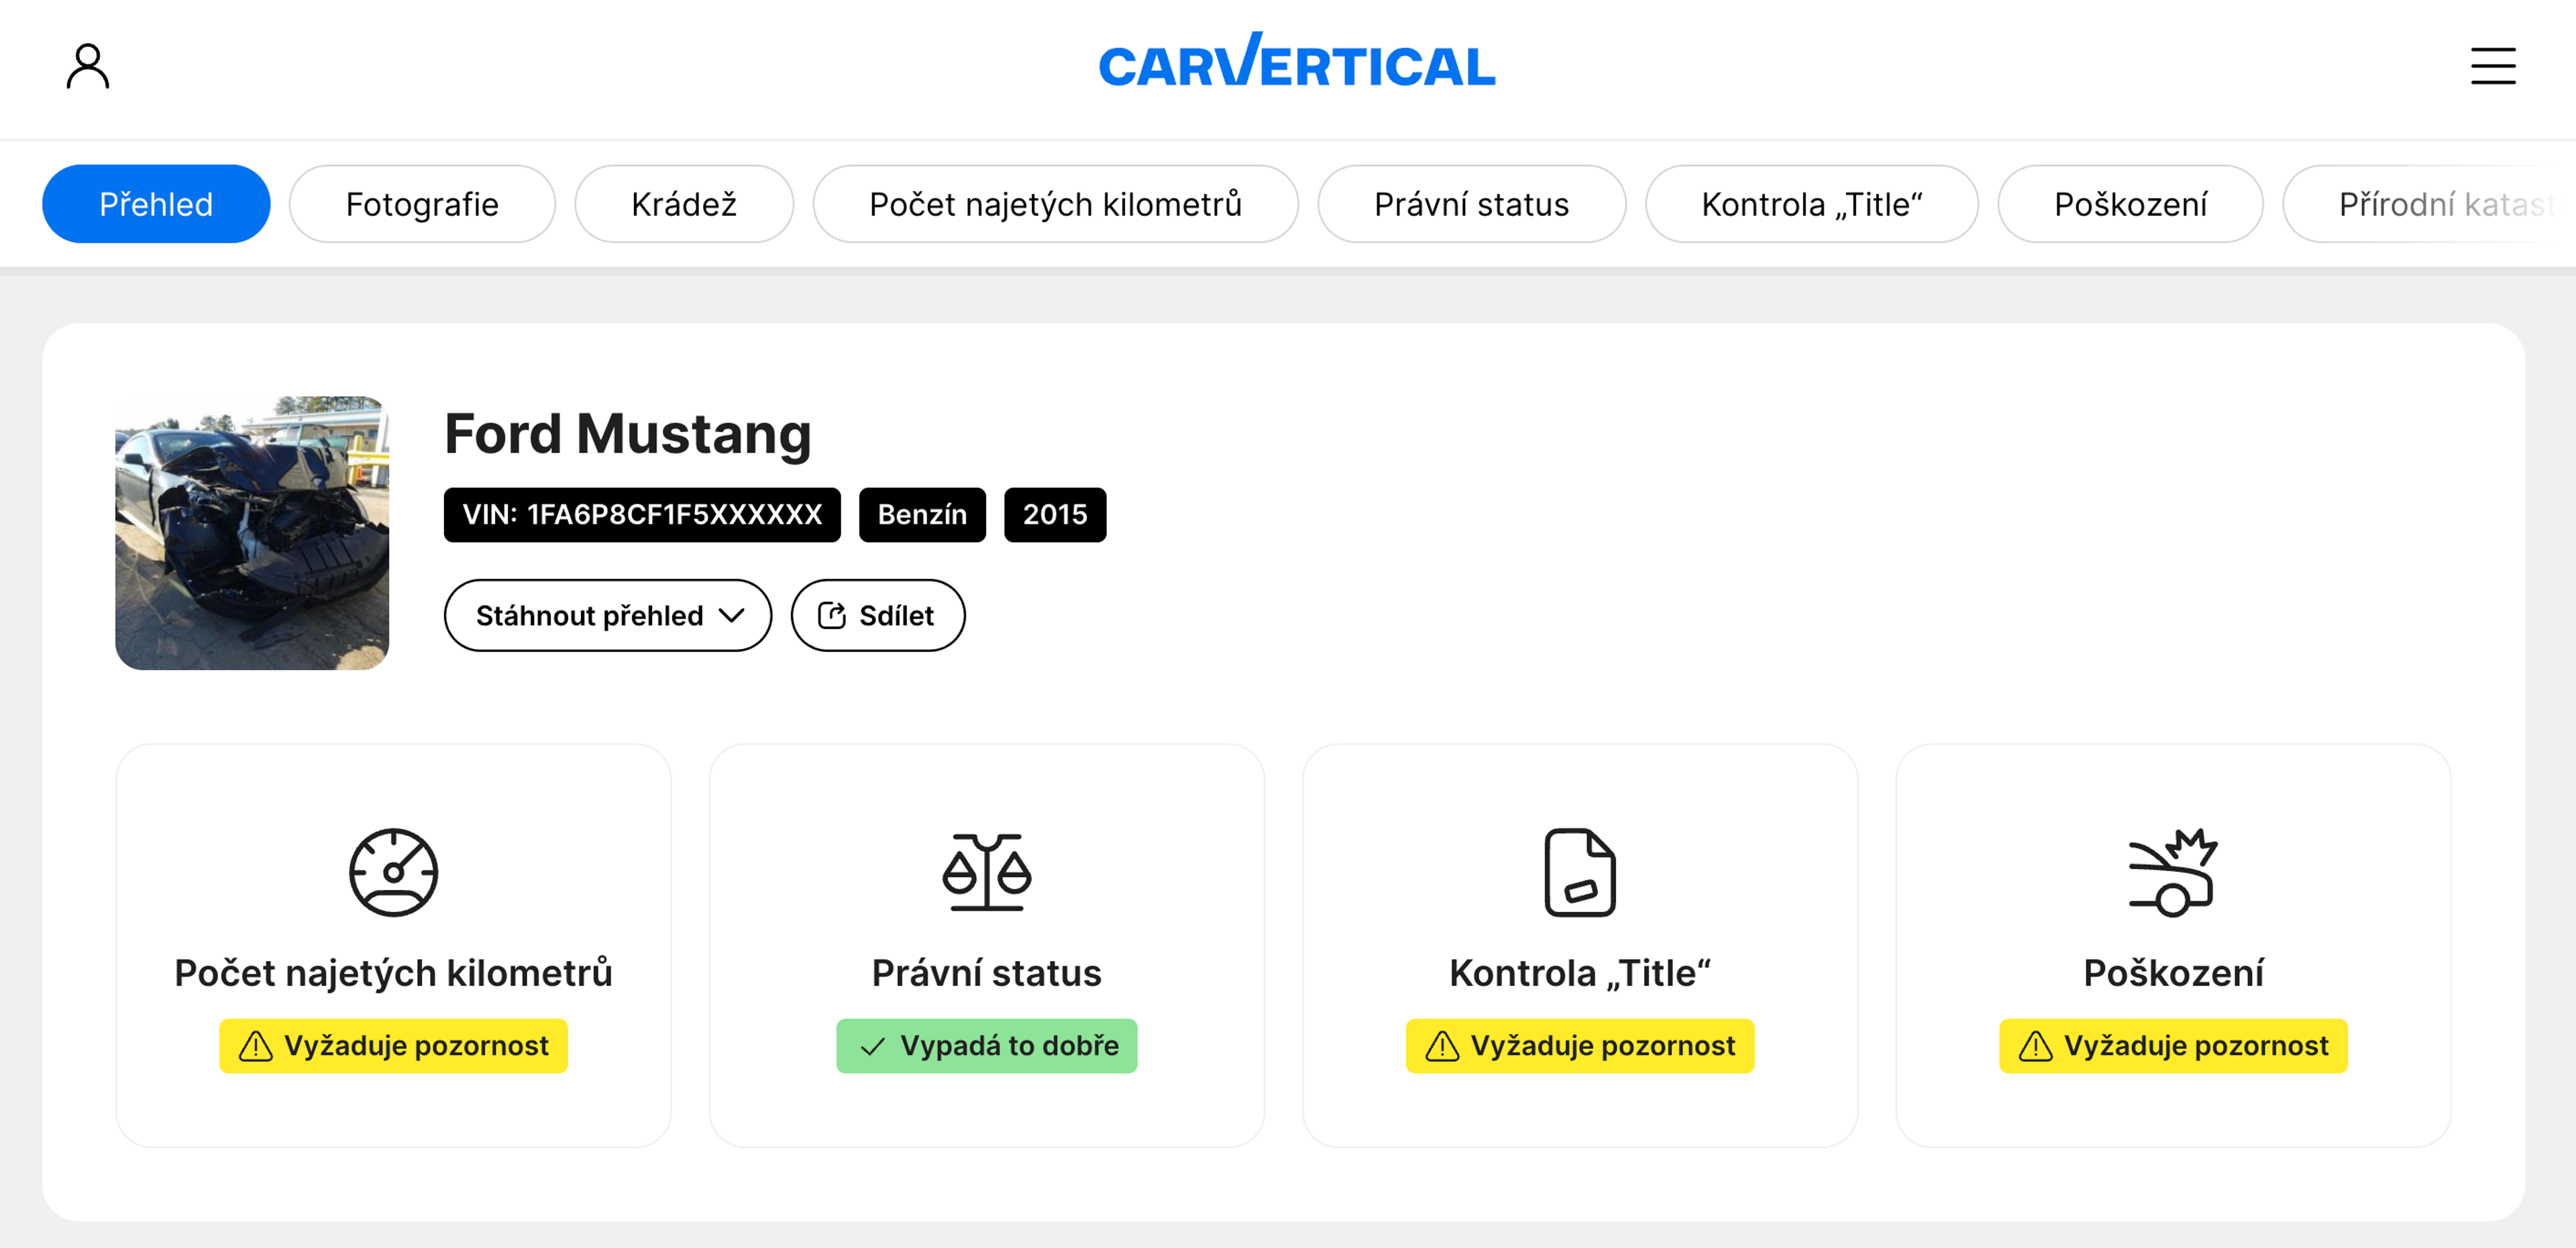Click the crashed Mustang photo thumbnail
Image resolution: width=2576 pixels, height=1248 pixels.
[252, 533]
